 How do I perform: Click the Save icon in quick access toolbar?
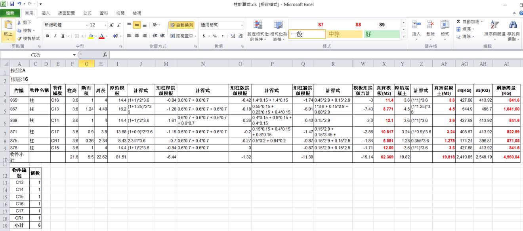coord(12,4)
